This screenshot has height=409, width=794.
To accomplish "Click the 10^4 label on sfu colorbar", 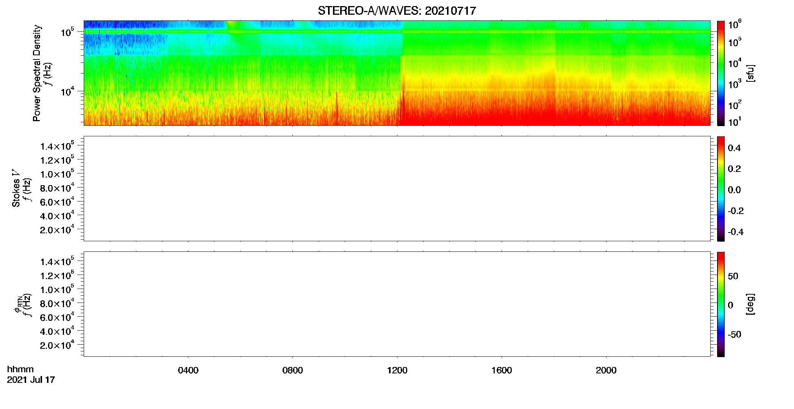I will 735,63.
